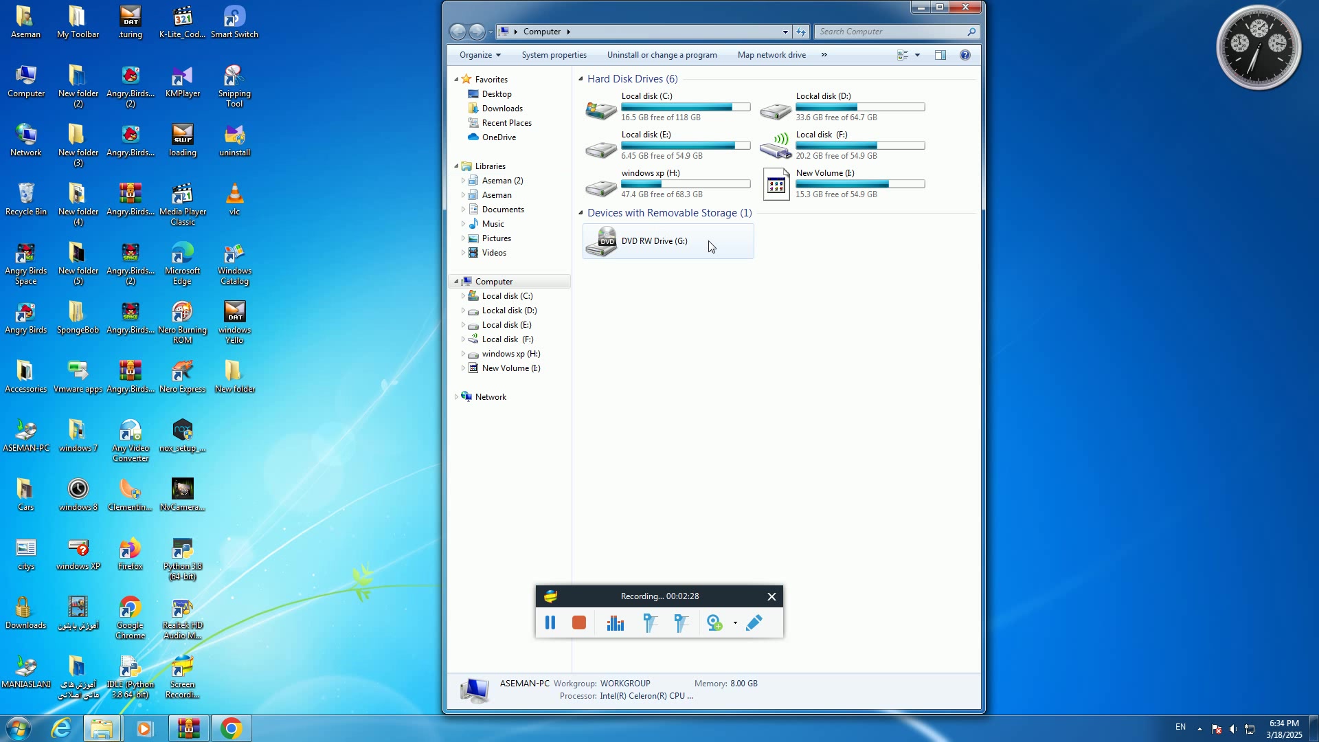Select New Volume (I:) drive
Screen dimensions: 1319x742
[x=842, y=183]
